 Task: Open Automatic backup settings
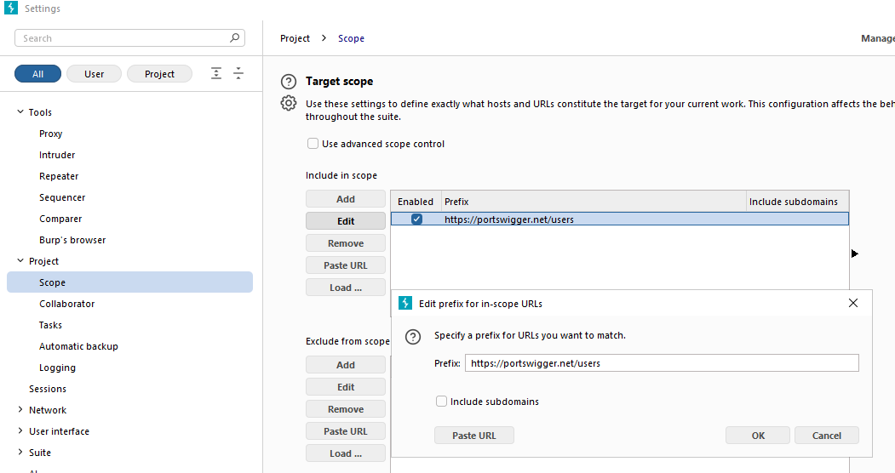[x=78, y=346]
